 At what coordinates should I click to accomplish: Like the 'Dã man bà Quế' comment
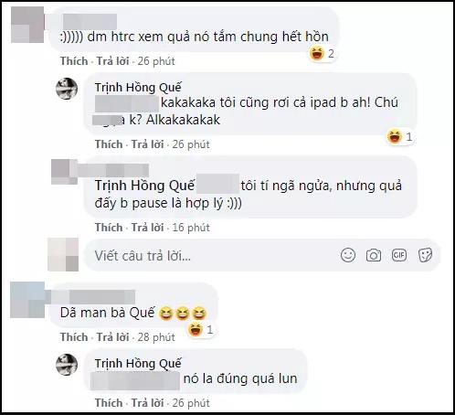(74, 337)
